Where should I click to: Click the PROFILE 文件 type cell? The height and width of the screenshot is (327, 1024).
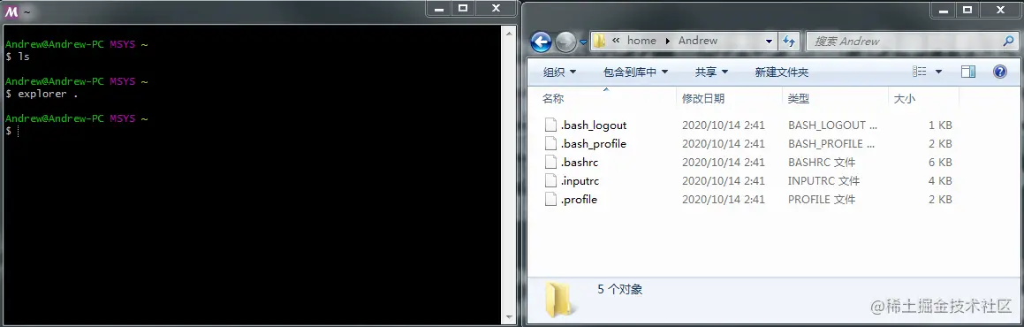(822, 199)
